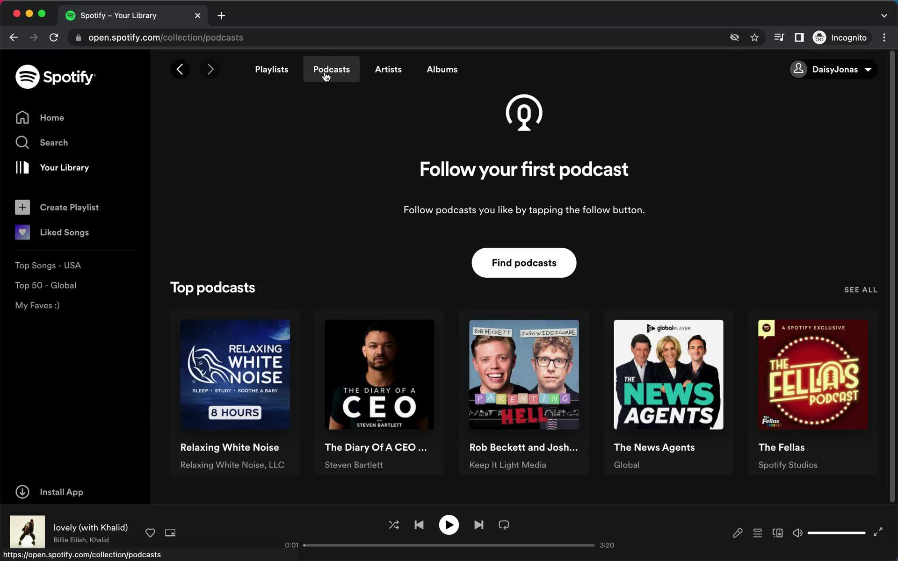Seek in the song progress bar

pyautogui.click(x=449, y=545)
